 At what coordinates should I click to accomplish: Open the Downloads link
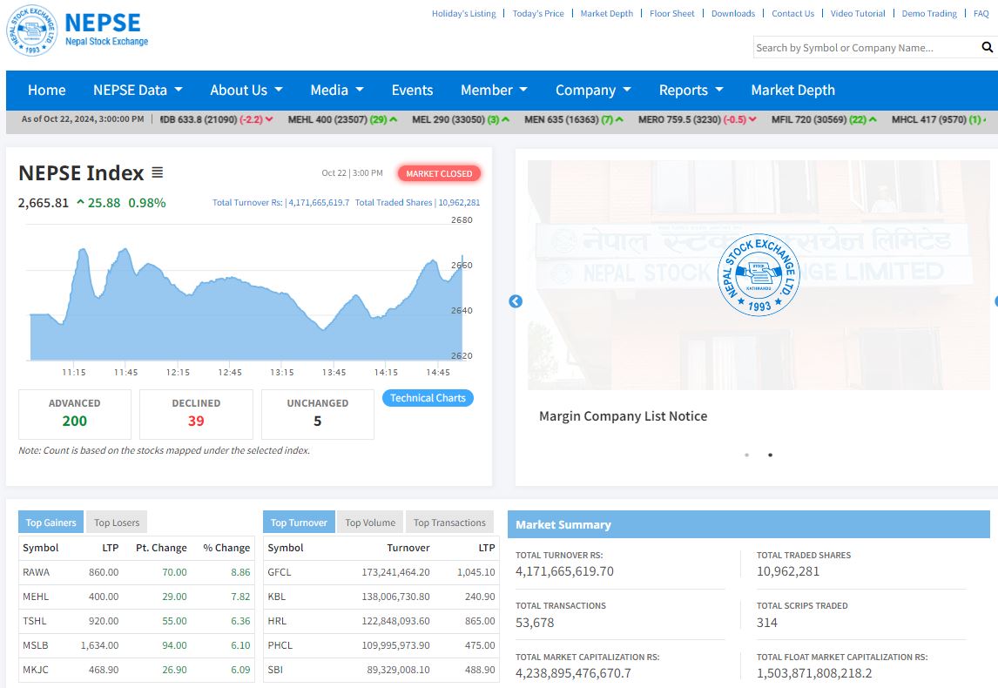732,13
